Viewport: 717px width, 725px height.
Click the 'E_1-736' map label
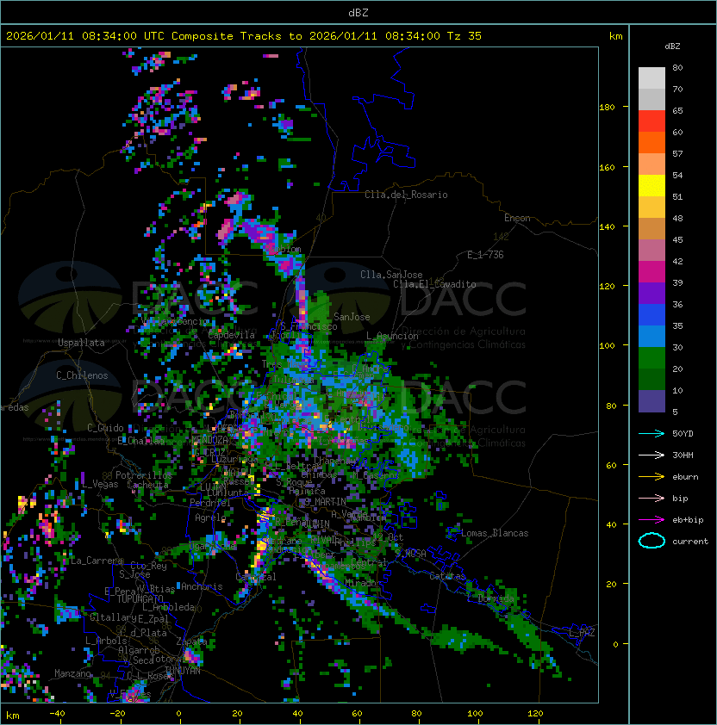pyautogui.click(x=485, y=255)
